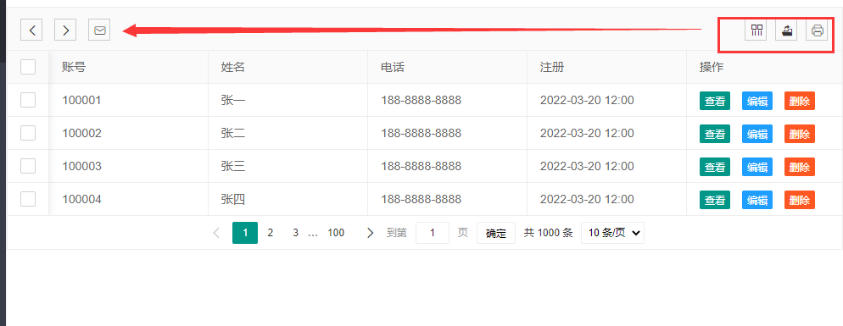
Task: Click the 共 1000 条 total count text
Action: 549,233
